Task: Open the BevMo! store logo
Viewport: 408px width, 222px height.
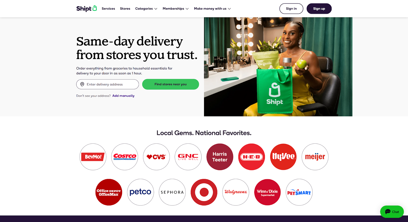Action: pyautogui.click(x=93, y=157)
